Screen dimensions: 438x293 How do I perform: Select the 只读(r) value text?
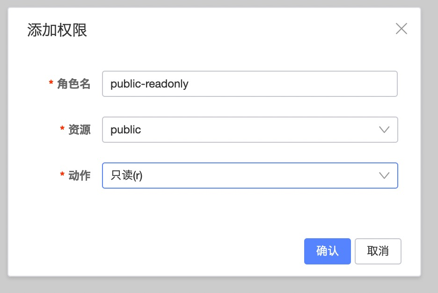(x=126, y=176)
